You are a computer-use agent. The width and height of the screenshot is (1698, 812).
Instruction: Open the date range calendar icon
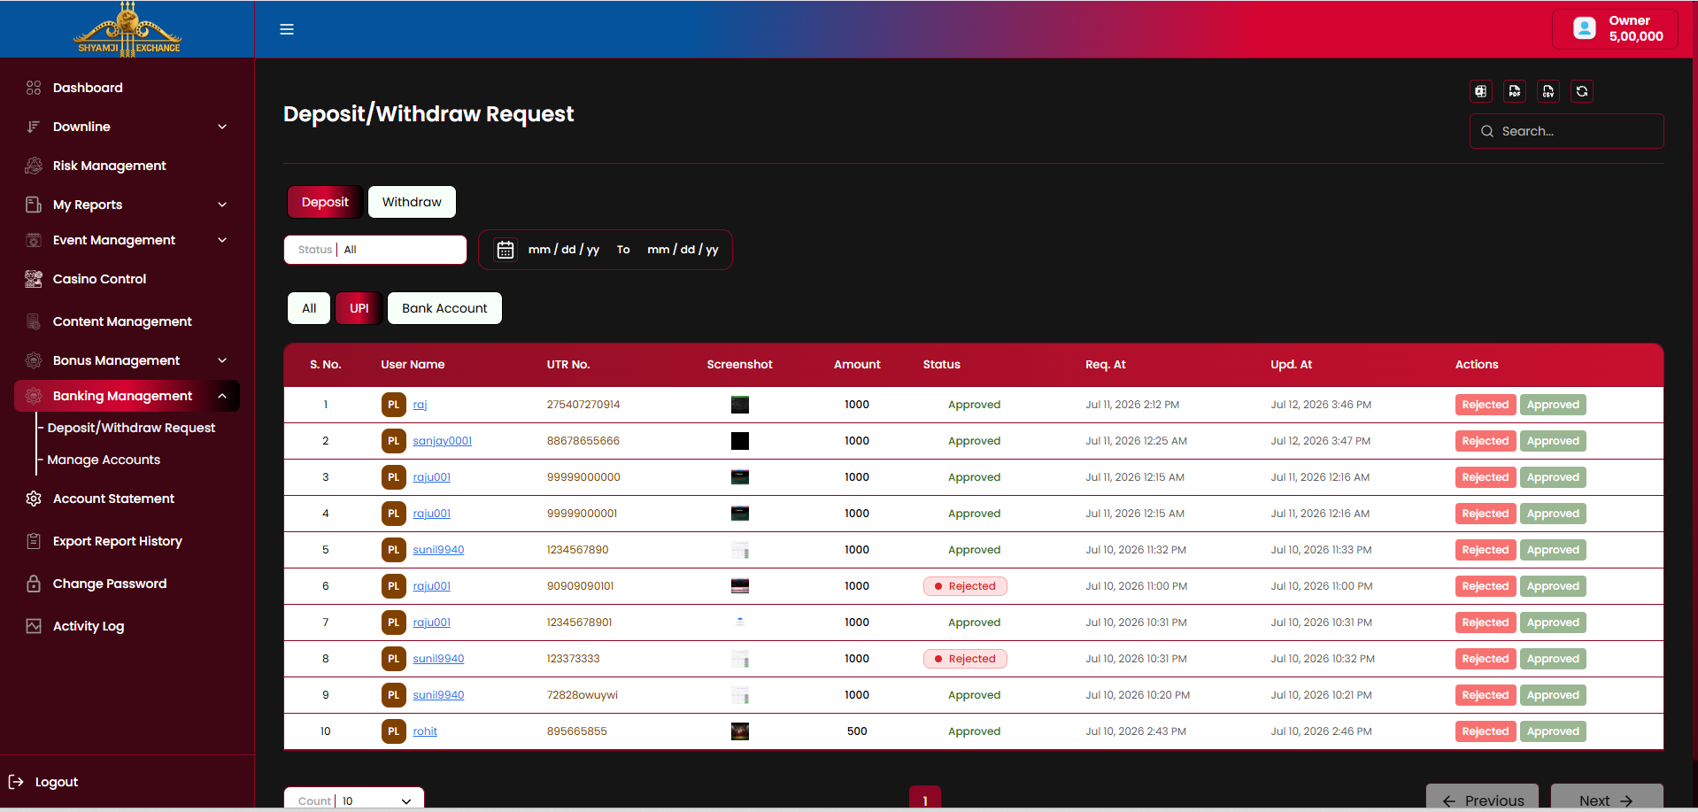505,250
